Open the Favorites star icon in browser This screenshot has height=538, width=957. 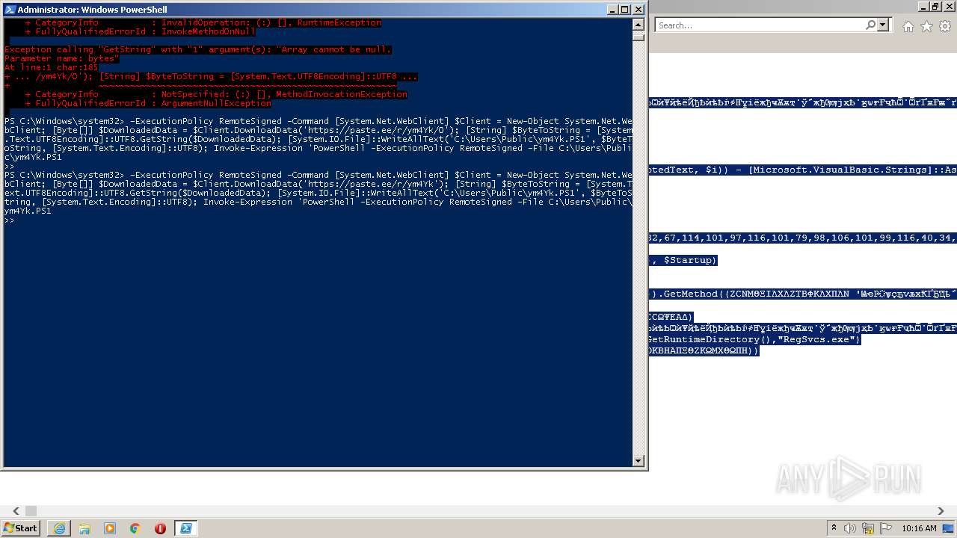926,26
